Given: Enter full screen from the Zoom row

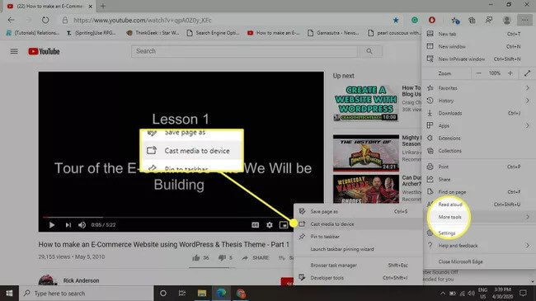Looking at the screenshot, I should pos(527,73).
